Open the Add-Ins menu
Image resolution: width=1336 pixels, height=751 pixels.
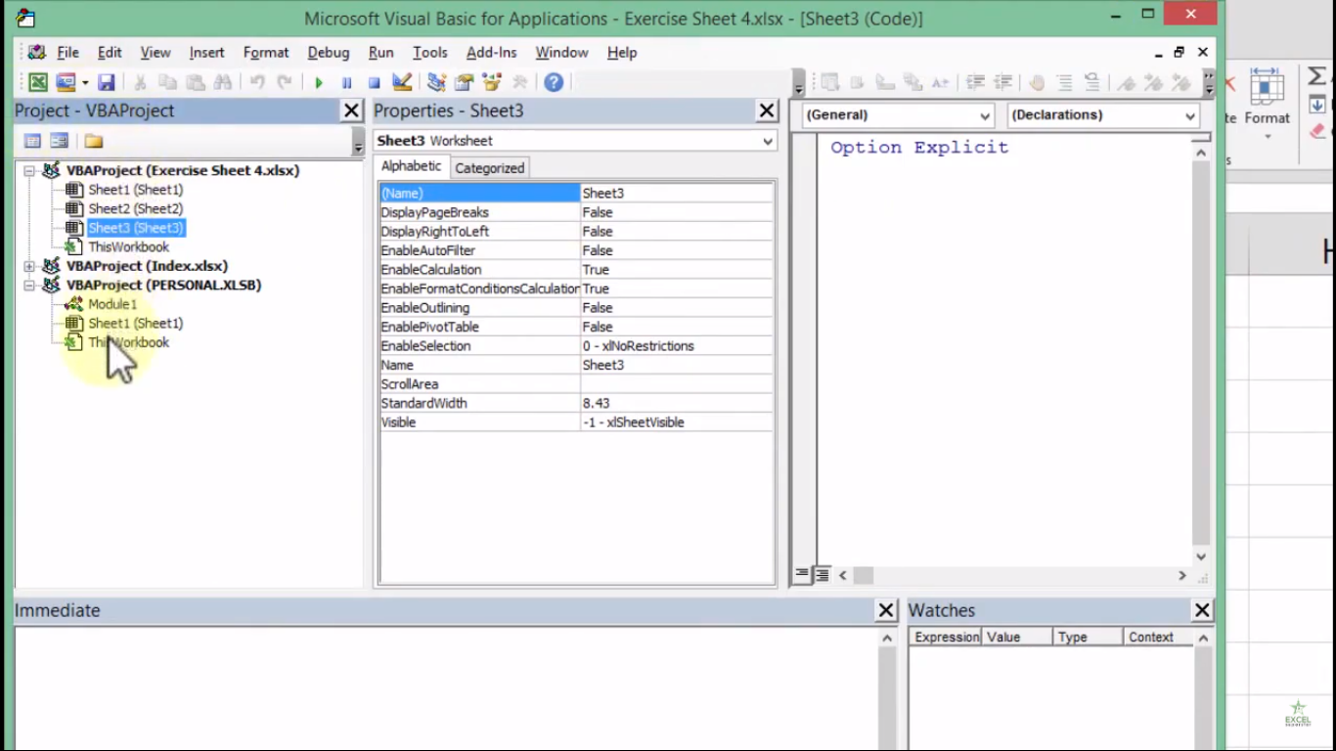tap(491, 53)
